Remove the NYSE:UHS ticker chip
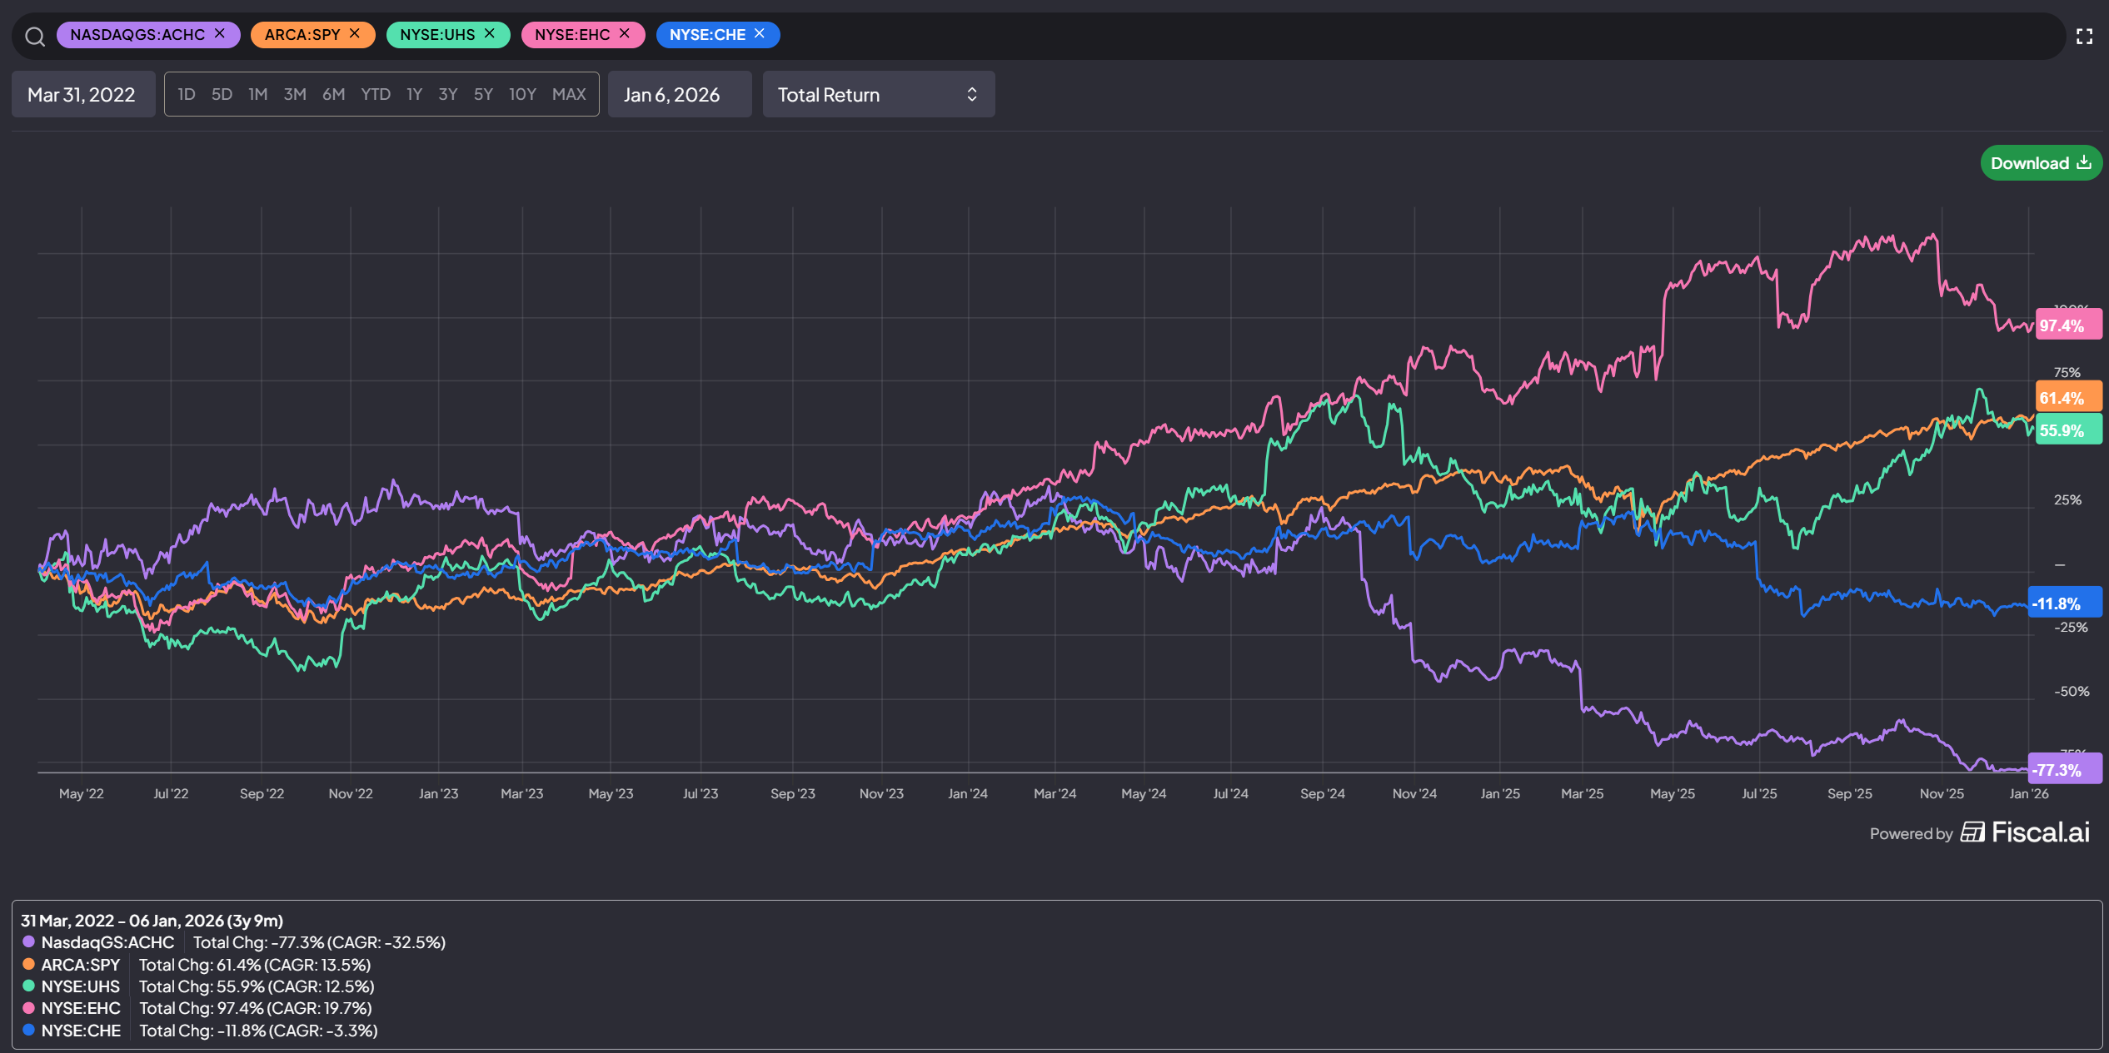Image resolution: width=2109 pixels, height=1053 pixels. [490, 33]
